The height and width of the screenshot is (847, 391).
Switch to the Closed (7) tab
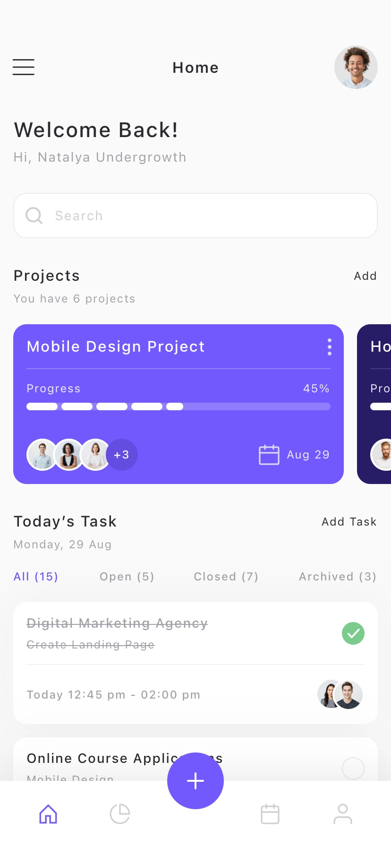tap(226, 577)
